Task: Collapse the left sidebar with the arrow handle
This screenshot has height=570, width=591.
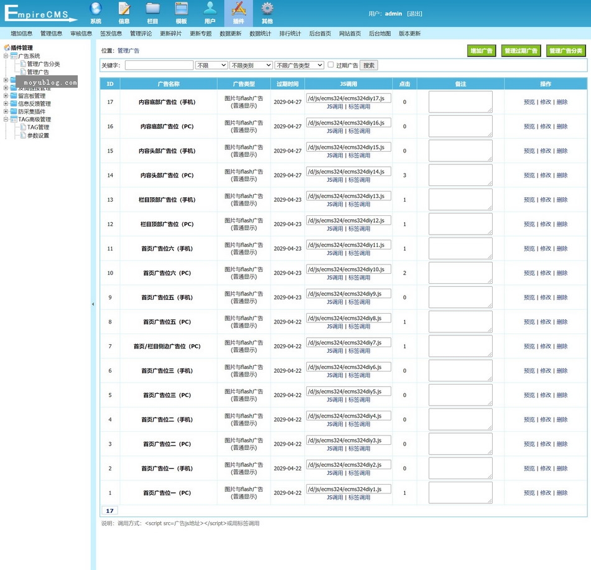Action: click(93, 304)
